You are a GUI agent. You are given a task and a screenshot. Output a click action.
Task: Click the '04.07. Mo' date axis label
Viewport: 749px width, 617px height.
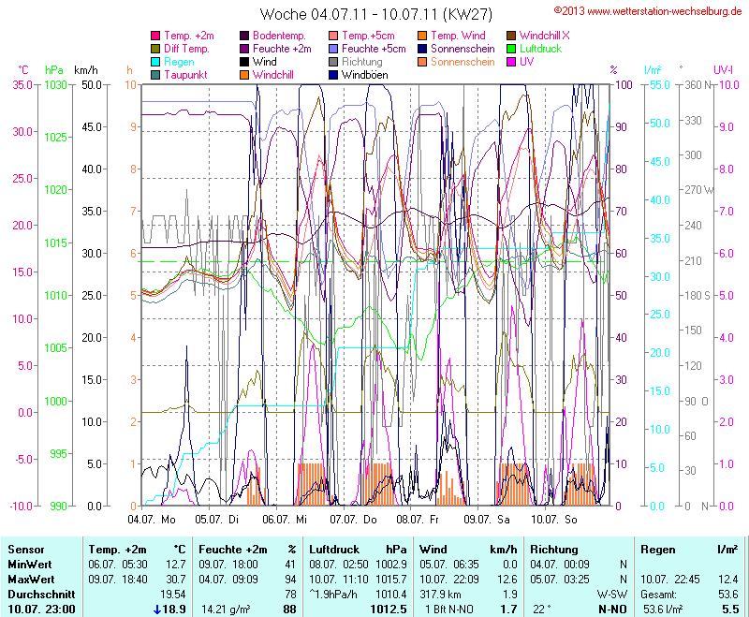click(x=152, y=520)
